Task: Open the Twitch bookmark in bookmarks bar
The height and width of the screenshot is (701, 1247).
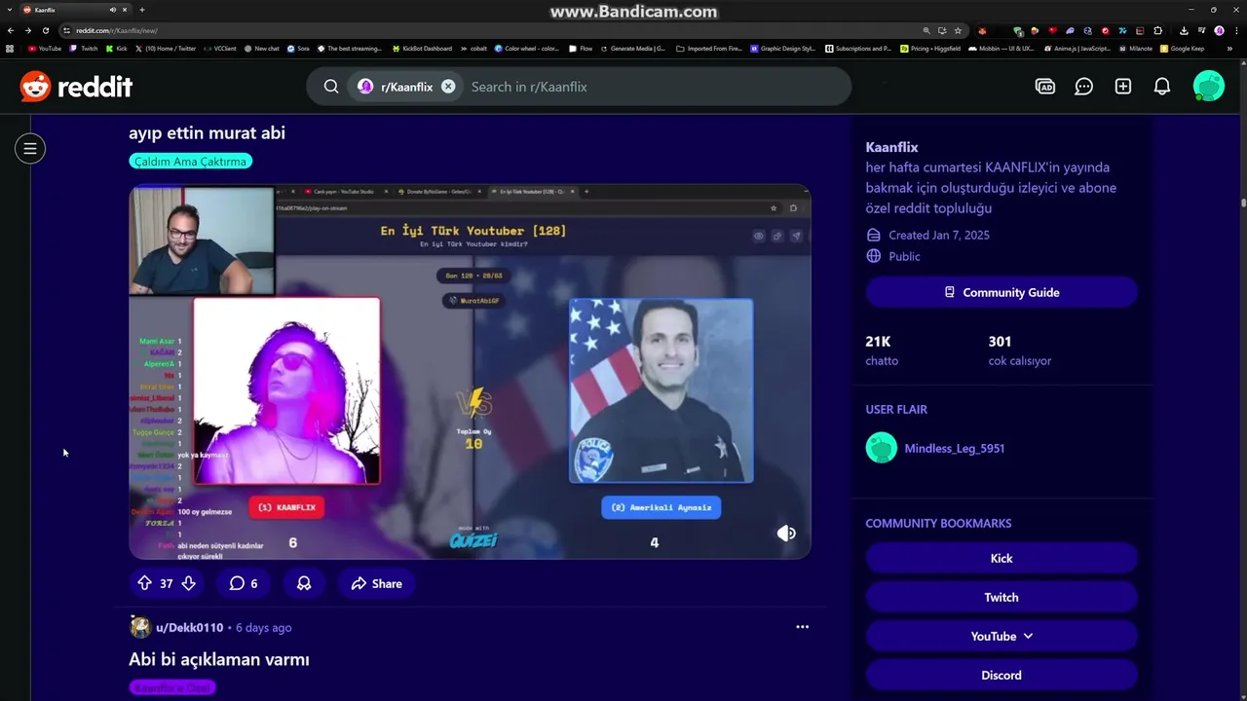Action: point(84,48)
